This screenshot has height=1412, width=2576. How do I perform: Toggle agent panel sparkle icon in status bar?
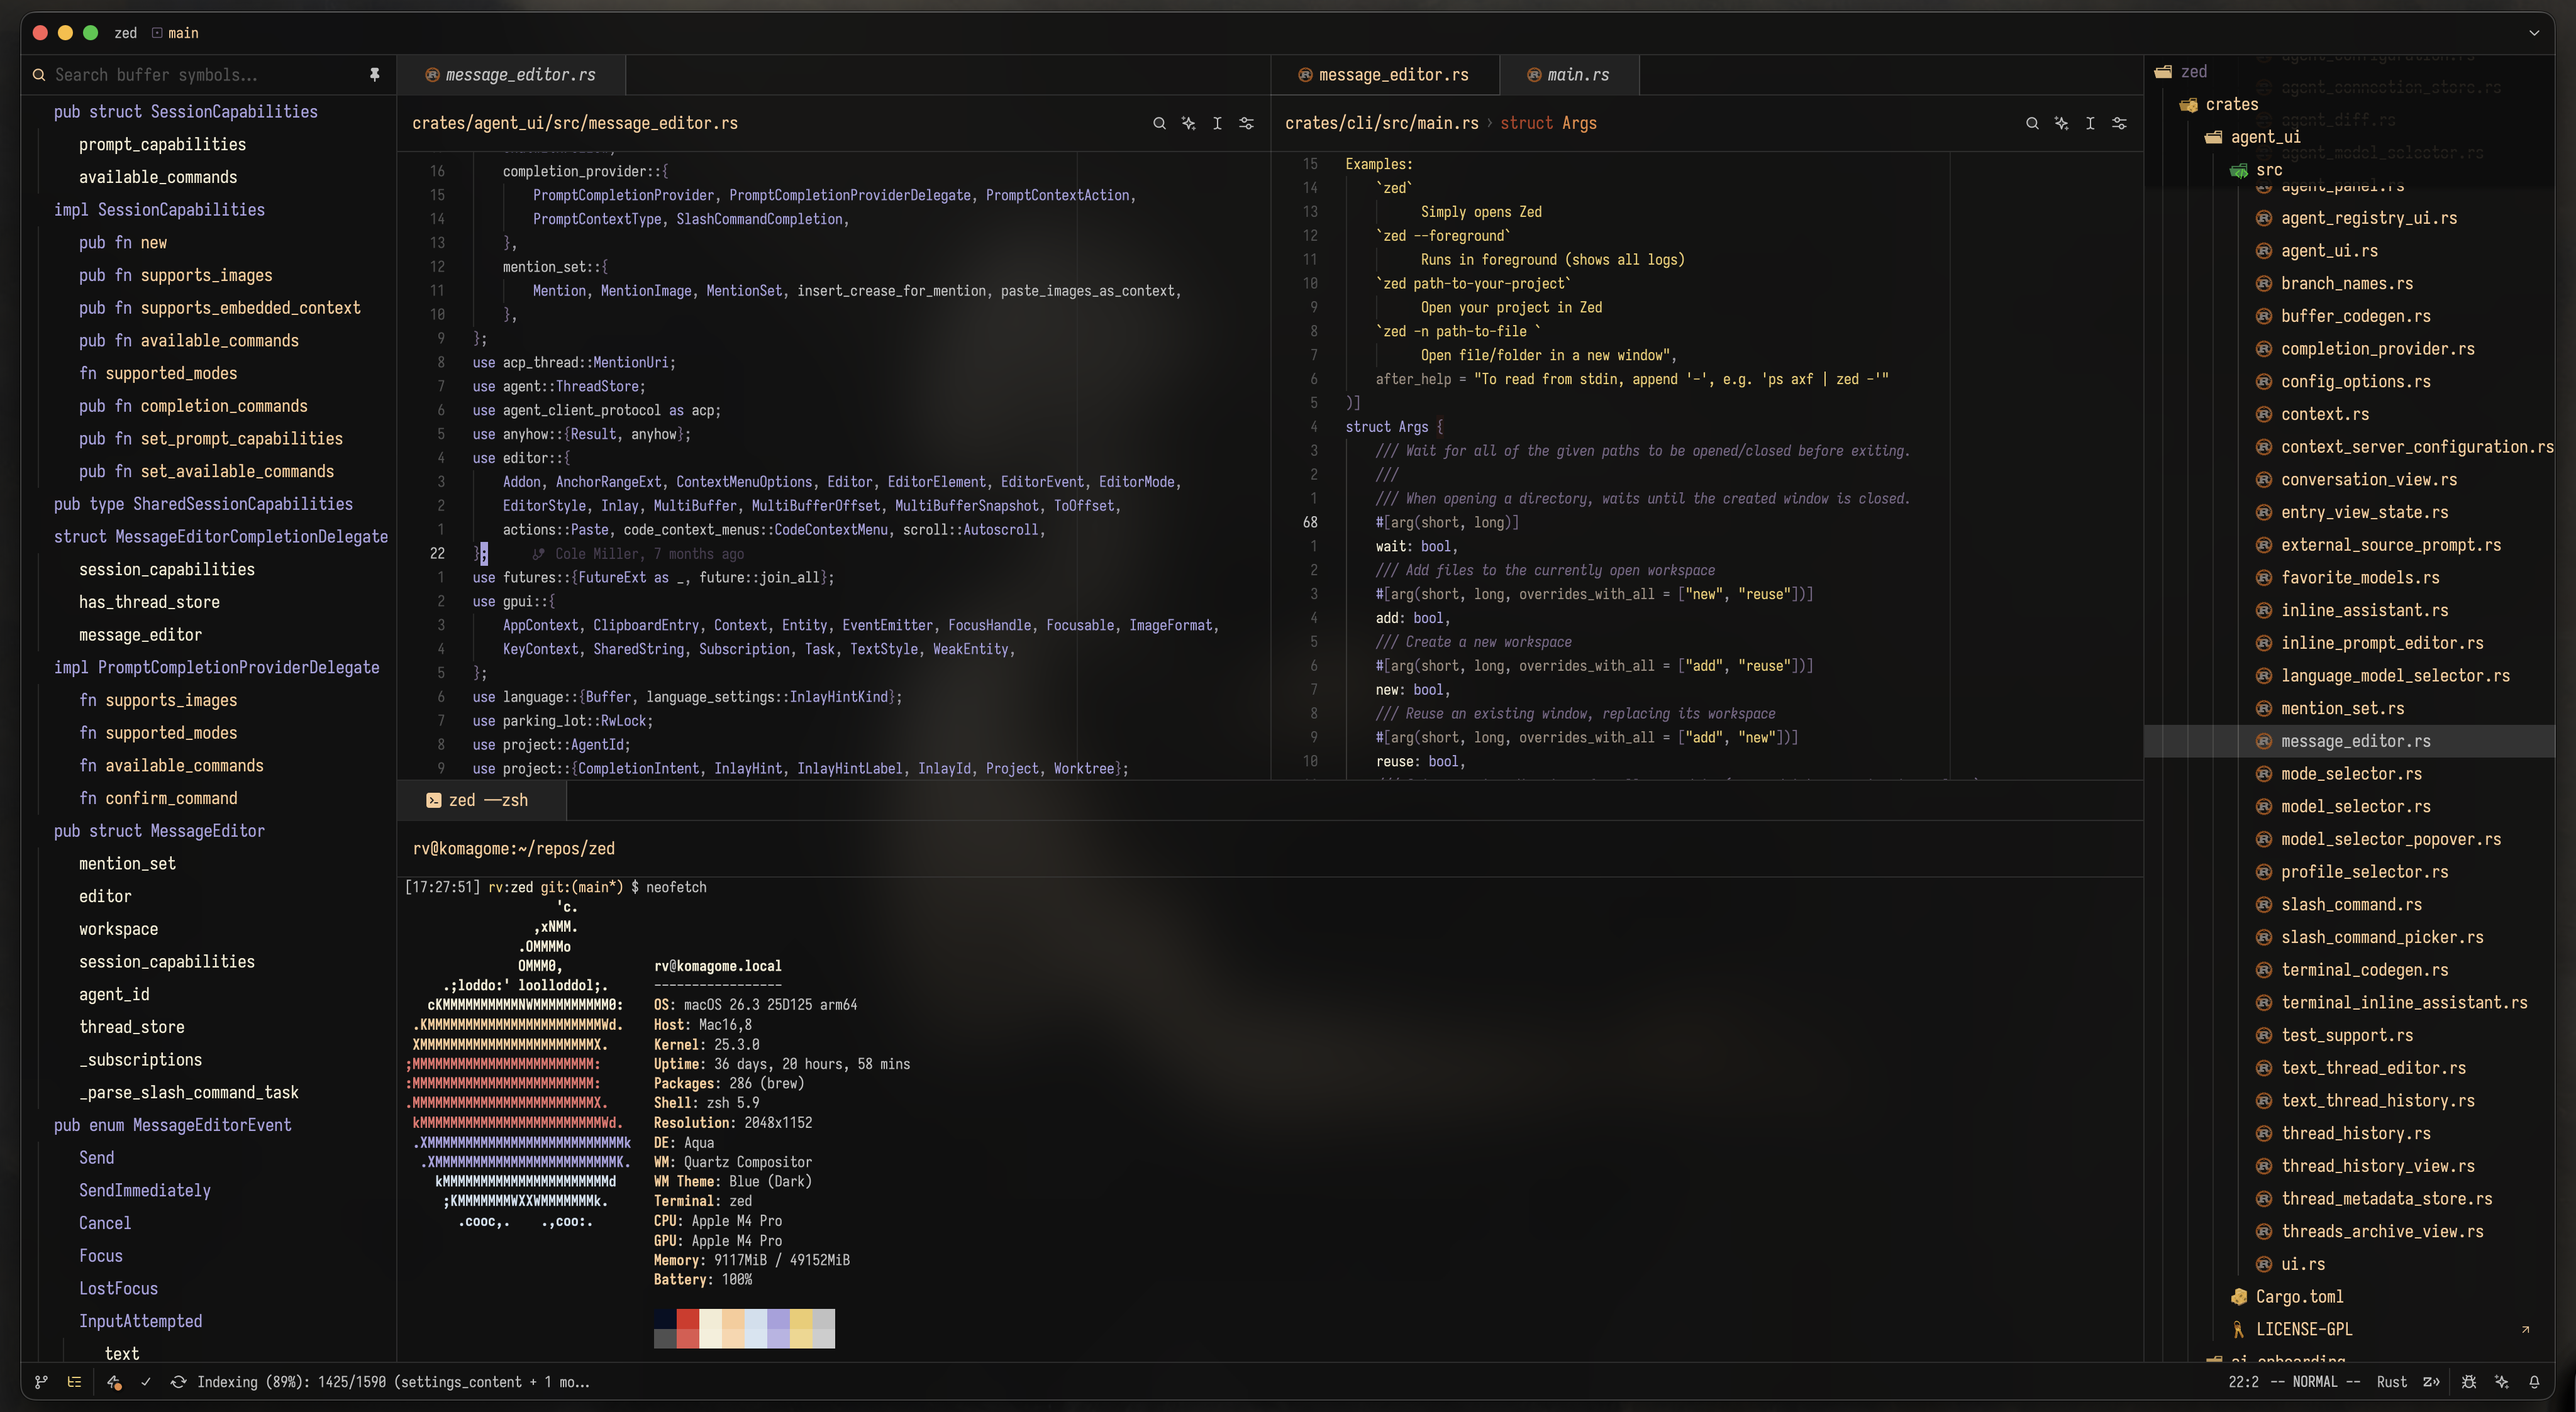pyautogui.click(x=2502, y=1382)
